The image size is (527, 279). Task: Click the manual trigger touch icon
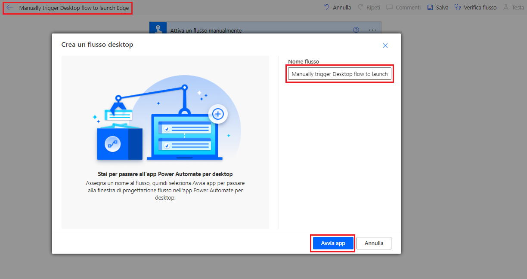pos(158,28)
